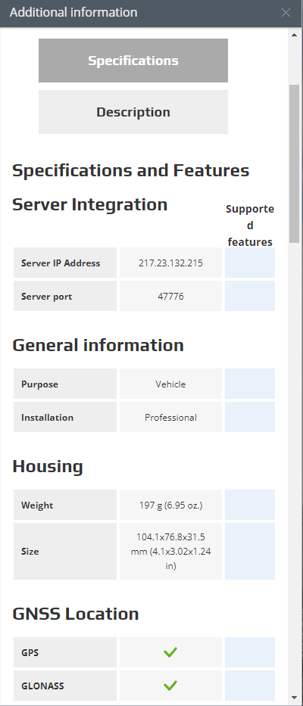Click the General information section heading
The image size is (303, 706).
click(98, 345)
